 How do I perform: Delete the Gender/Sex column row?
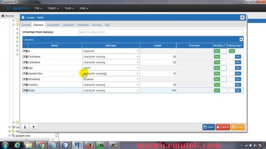(27, 74)
